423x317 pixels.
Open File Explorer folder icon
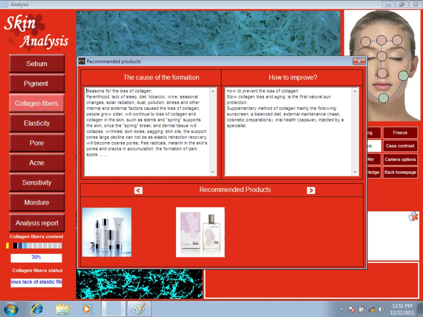(62, 309)
